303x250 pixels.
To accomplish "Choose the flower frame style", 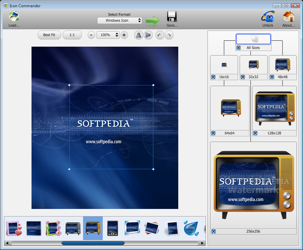I will [53, 228].
